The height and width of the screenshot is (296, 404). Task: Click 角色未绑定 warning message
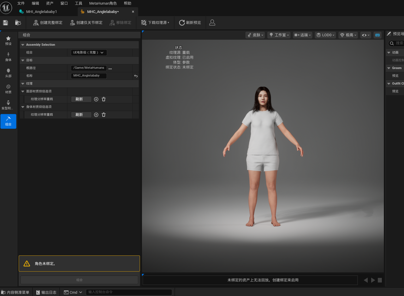point(79,263)
